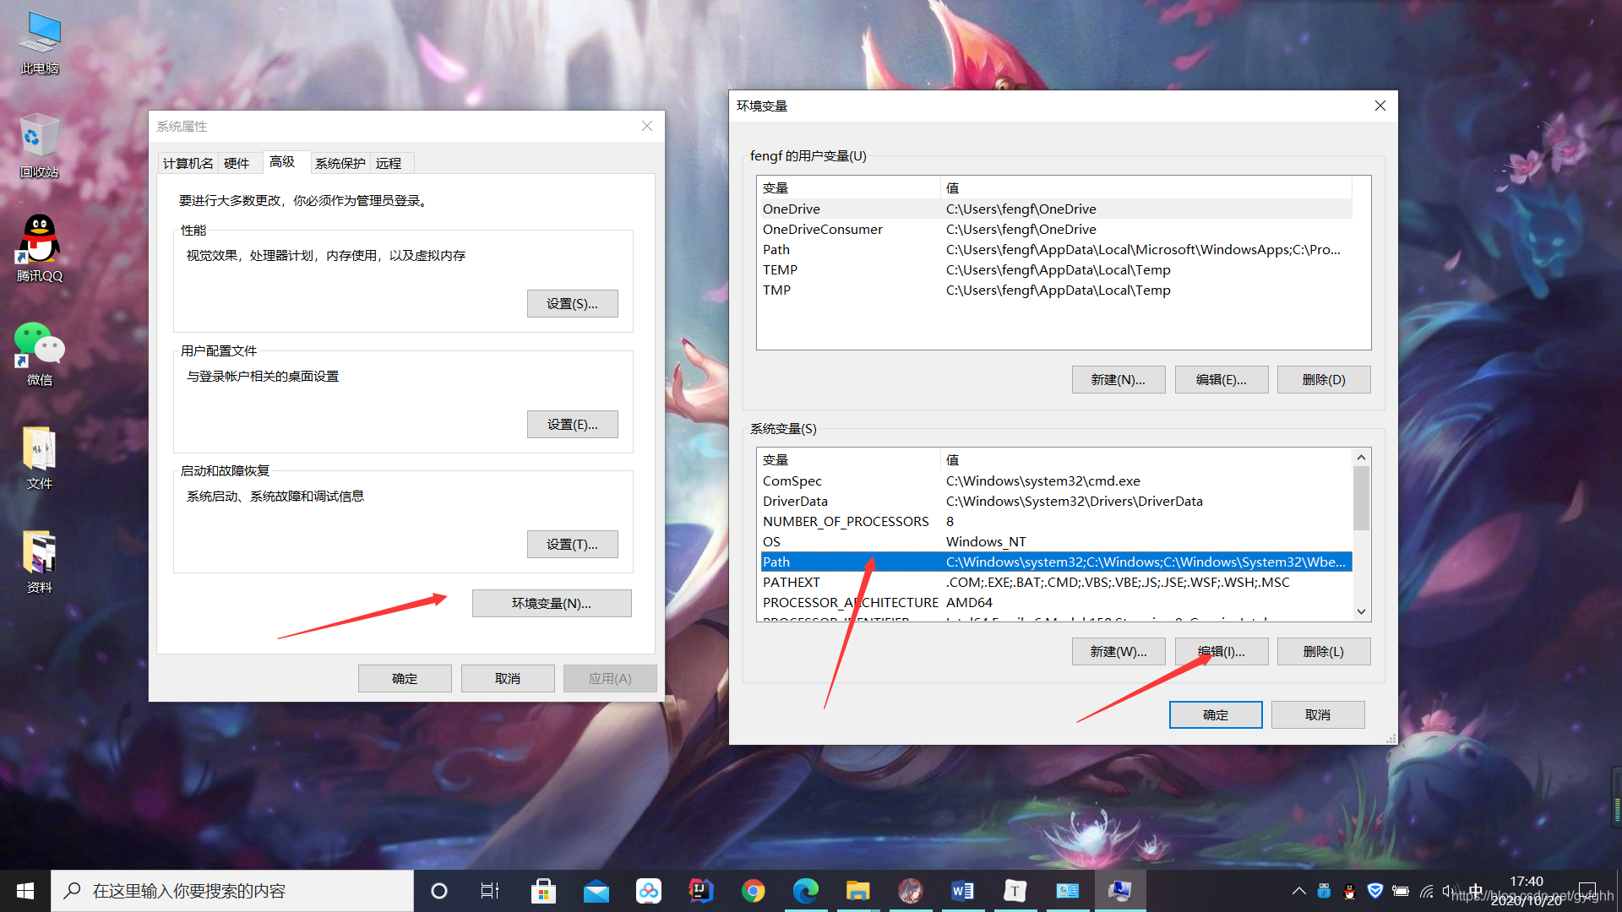
Task: Close the 系统属性 window
Action: [x=647, y=126]
